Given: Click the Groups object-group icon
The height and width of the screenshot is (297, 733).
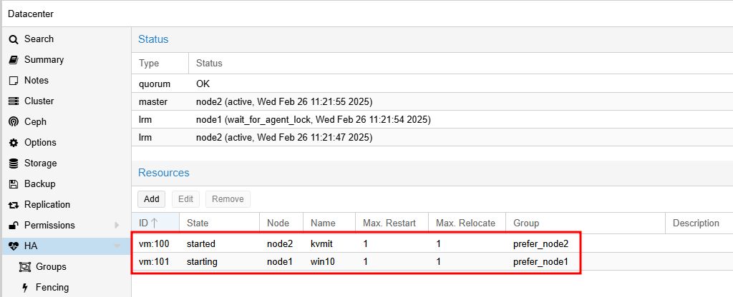Looking at the screenshot, I should tap(24, 267).
